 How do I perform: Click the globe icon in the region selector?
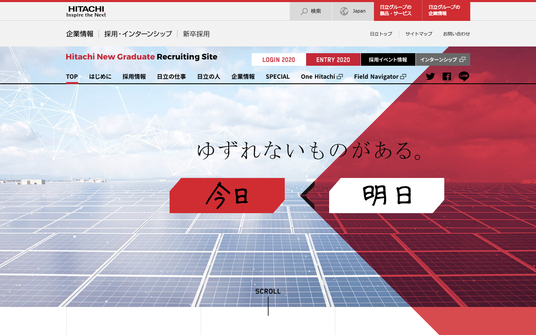click(x=344, y=11)
